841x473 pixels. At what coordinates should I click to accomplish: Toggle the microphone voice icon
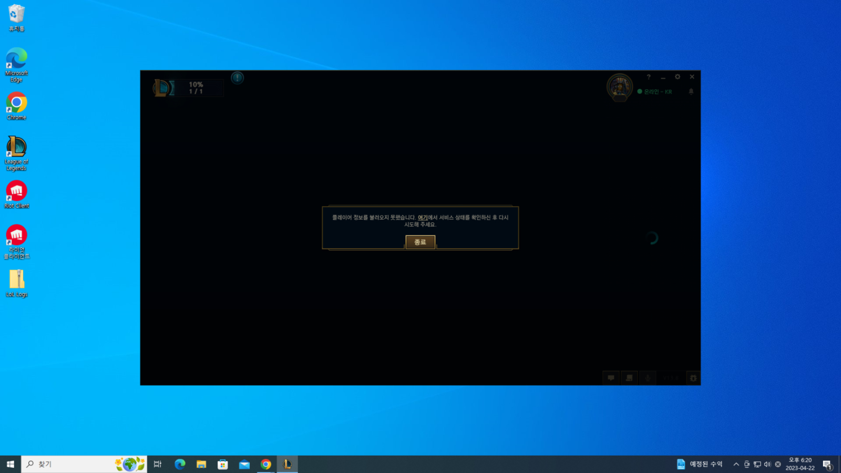pos(648,378)
